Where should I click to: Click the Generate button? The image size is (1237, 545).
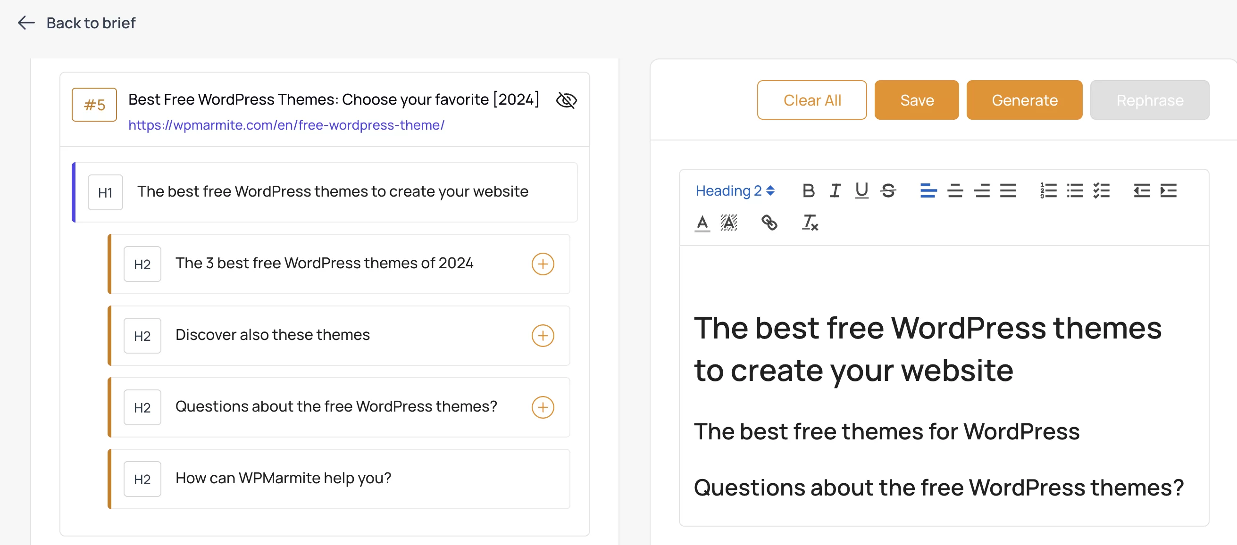(1025, 99)
